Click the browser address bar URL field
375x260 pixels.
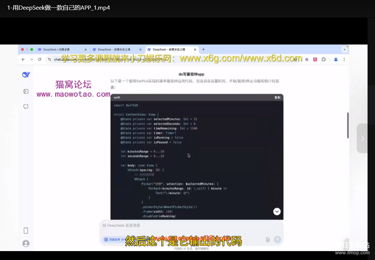[172, 59]
